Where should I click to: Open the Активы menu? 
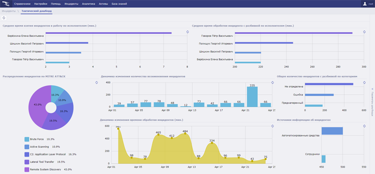click(103, 4)
